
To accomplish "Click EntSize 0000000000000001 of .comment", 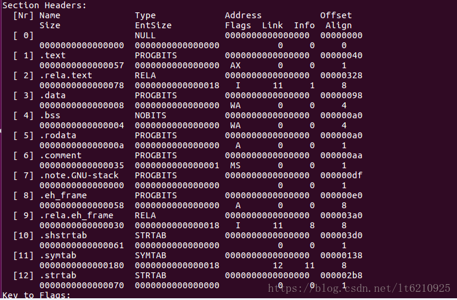I will point(177,165).
